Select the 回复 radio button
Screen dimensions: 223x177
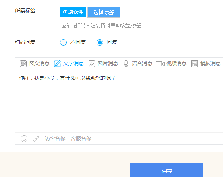[x=100, y=42]
